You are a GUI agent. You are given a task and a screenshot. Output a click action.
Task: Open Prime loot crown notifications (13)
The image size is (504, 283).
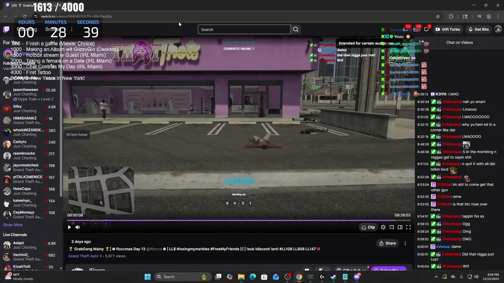(x=406, y=29)
